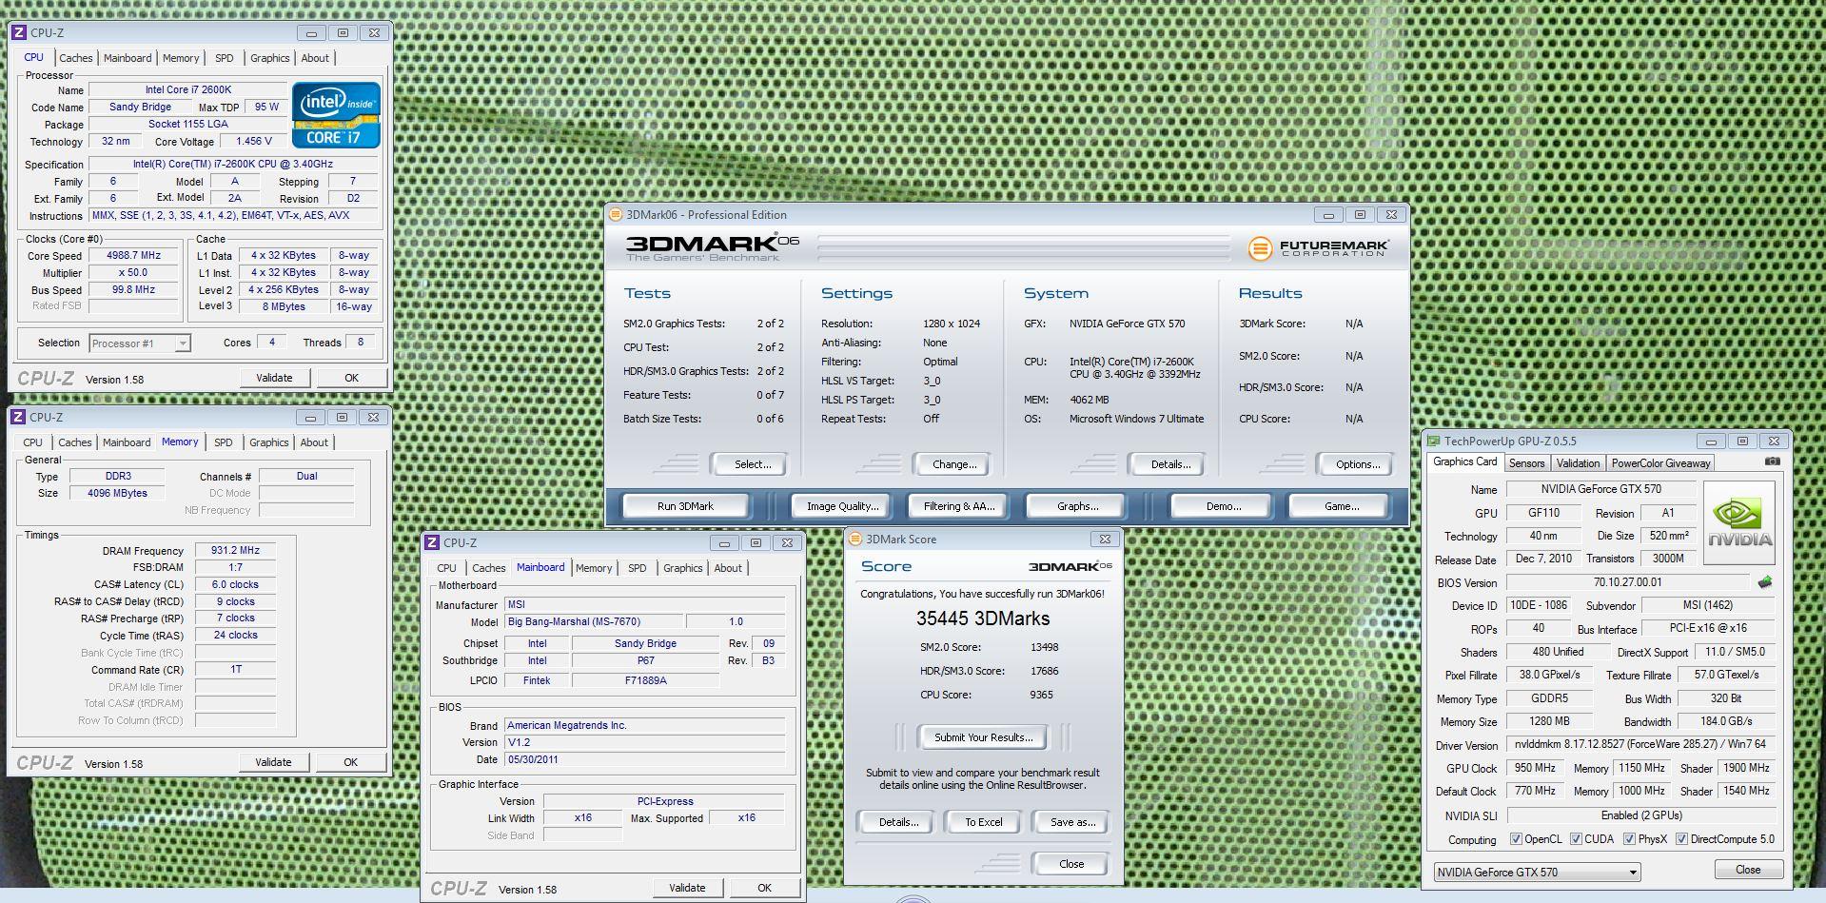Click the 3DMark06 title bar icon
The width and height of the screenshot is (1826, 903).
pos(616,215)
